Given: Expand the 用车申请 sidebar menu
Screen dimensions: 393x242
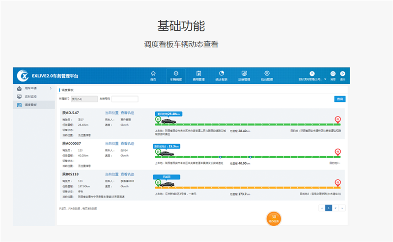Looking at the screenshot, I should coord(33,88).
